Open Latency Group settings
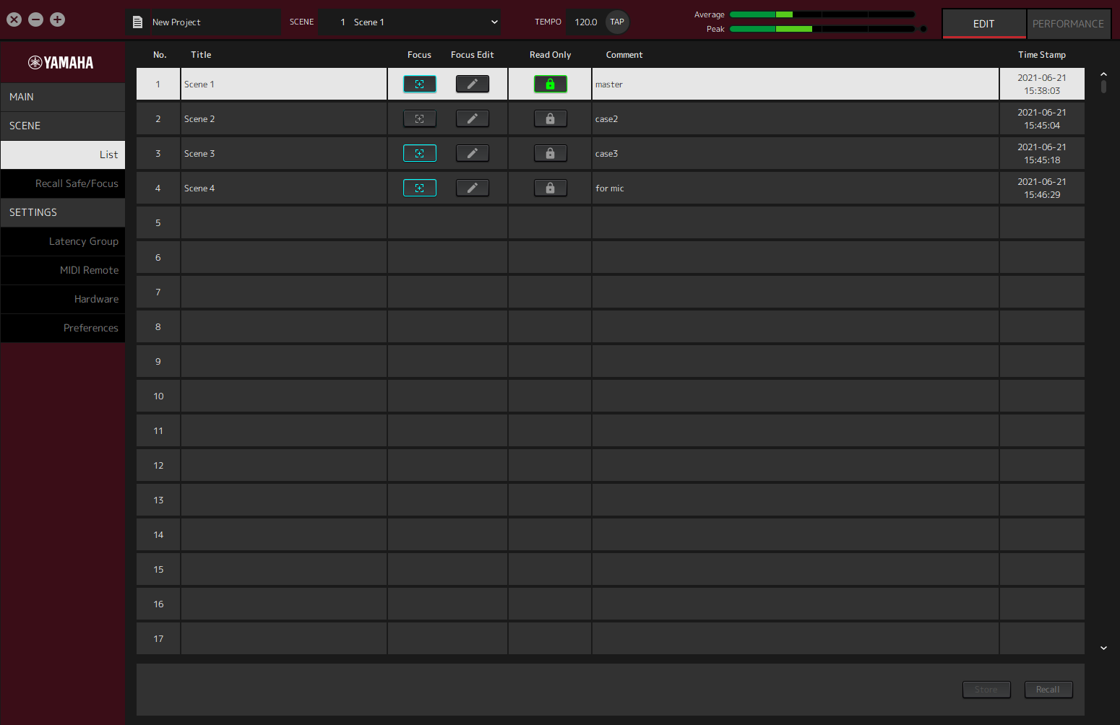 pos(63,241)
